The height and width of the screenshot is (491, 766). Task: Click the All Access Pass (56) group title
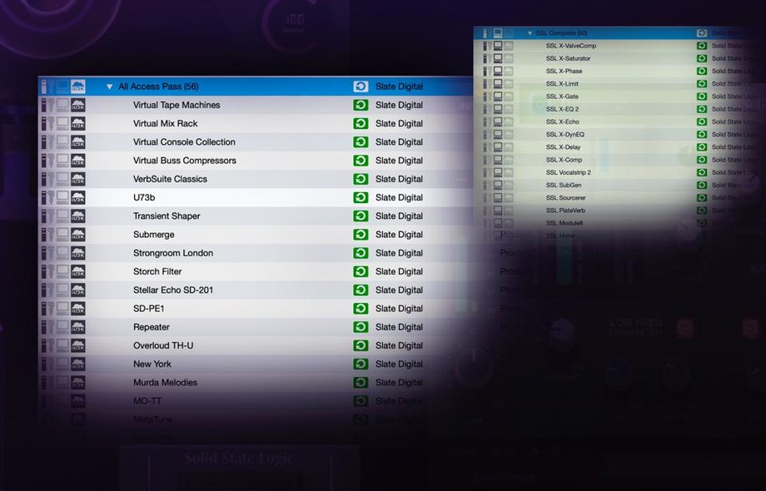(x=158, y=87)
